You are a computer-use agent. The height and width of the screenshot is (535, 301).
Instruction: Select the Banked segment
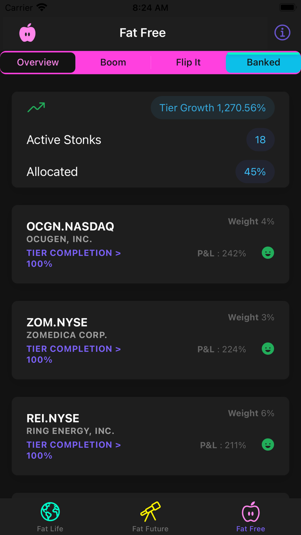point(263,62)
